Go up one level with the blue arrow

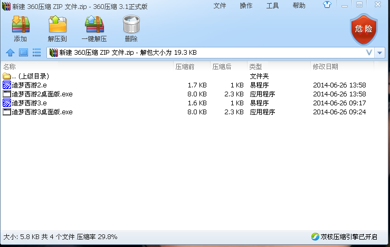9,52
